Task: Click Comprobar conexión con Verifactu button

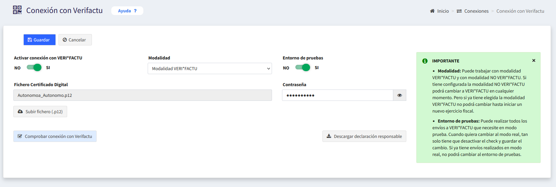Action: 55,136
